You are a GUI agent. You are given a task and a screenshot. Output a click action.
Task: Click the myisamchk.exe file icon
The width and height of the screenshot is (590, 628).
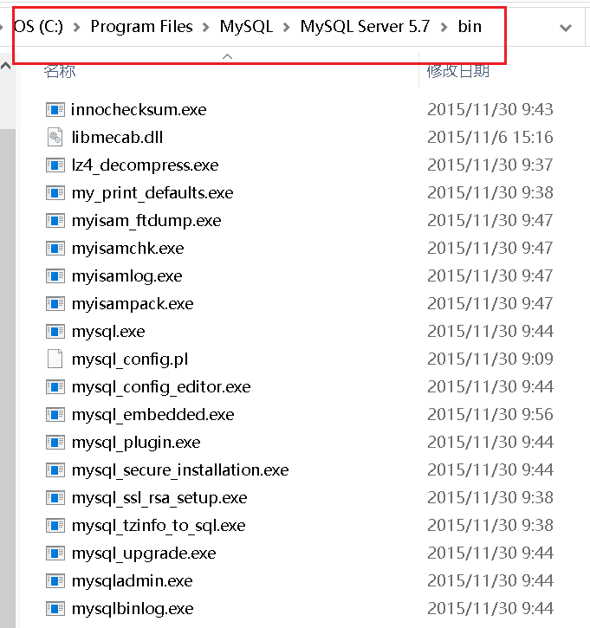pyautogui.click(x=55, y=249)
